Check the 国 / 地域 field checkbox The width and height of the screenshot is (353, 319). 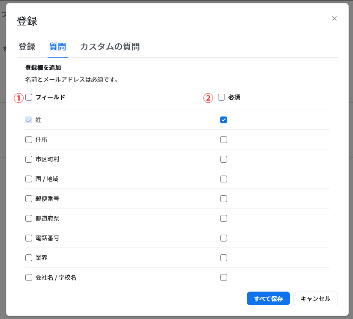29,179
